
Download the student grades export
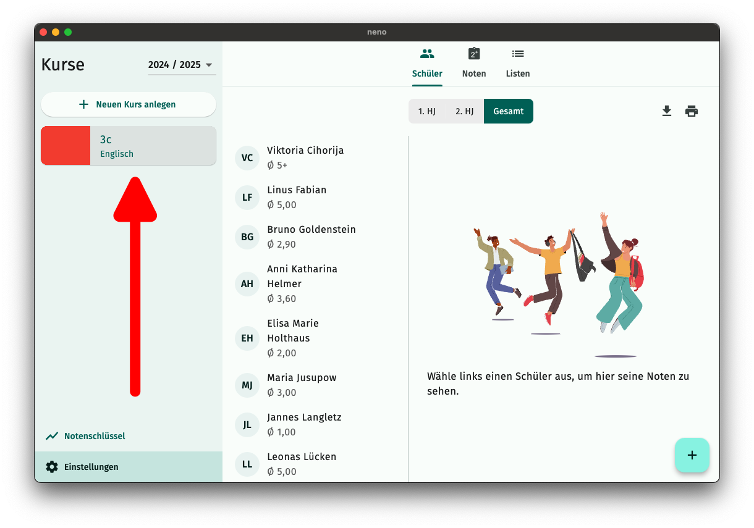click(x=666, y=111)
